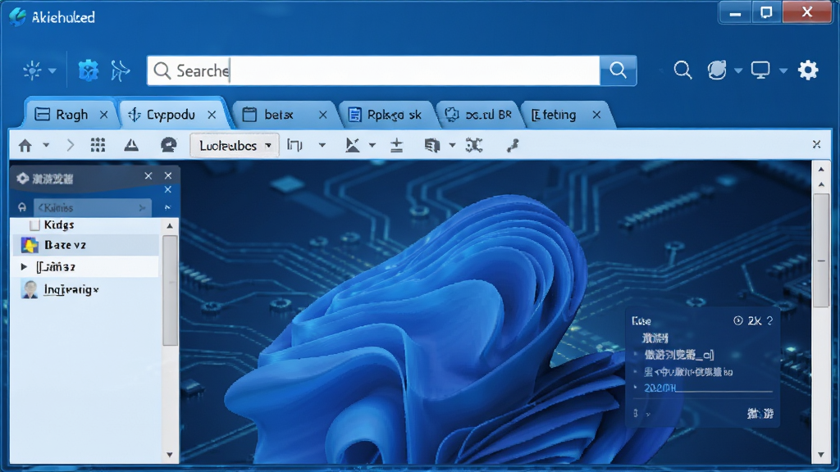Click the Kimiss field in the sidebar
This screenshot has height=472, width=840.
(x=93, y=207)
